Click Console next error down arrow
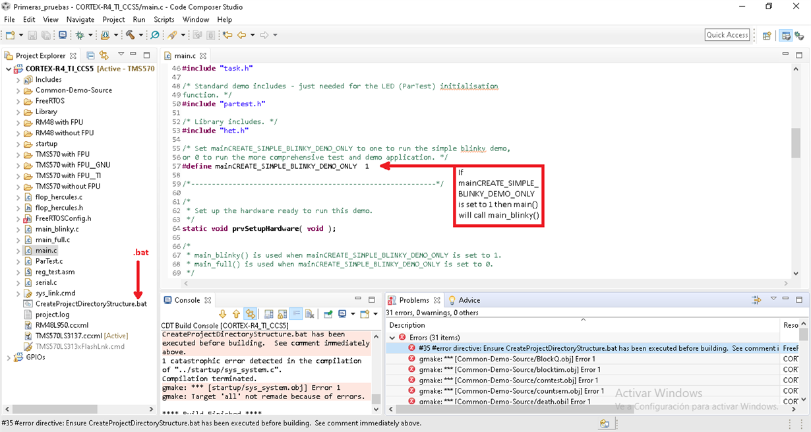This screenshot has width=811, height=432. tap(223, 314)
